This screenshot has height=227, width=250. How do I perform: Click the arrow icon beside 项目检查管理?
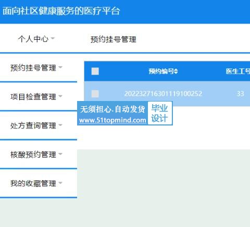(60, 96)
